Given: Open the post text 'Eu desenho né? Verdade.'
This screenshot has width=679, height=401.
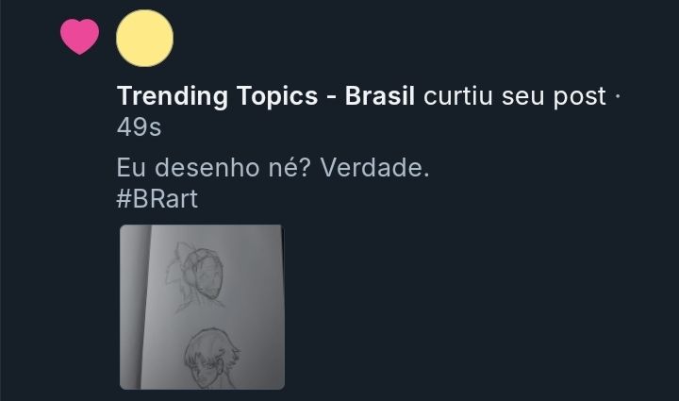Looking at the screenshot, I should [273, 167].
